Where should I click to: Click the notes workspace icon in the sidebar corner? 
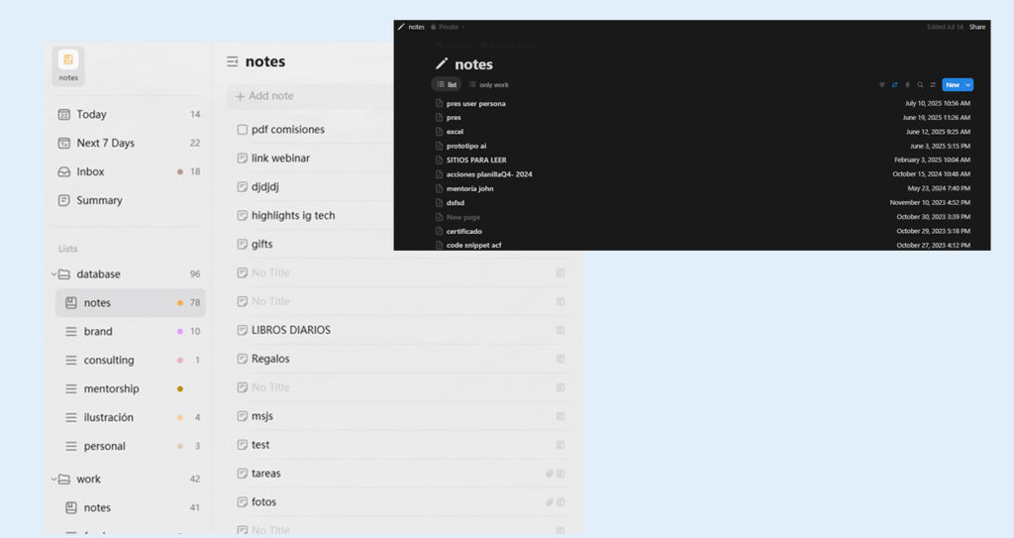68,66
